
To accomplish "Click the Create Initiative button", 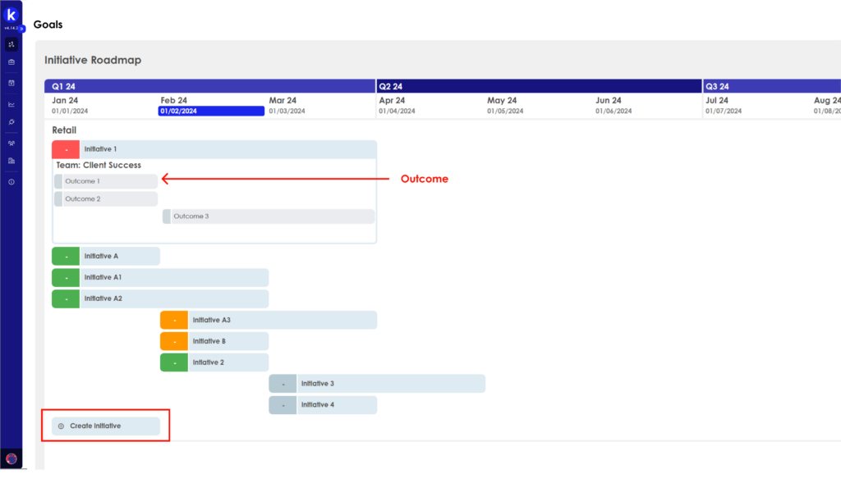I will (106, 426).
